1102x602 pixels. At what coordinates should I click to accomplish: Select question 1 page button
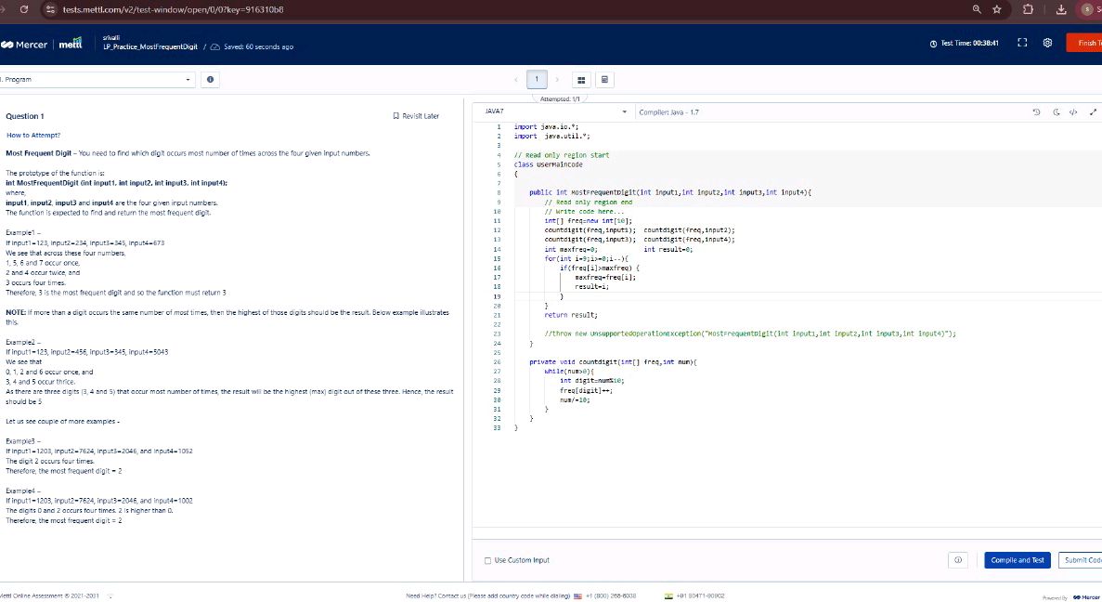537,80
